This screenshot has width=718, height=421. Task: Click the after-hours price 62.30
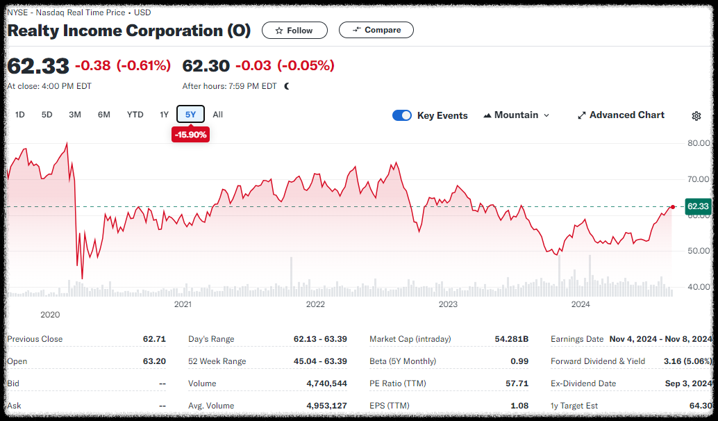tap(206, 65)
